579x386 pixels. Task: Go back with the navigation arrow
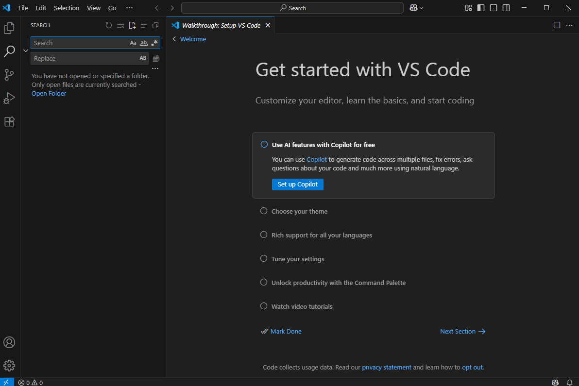click(158, 8)
